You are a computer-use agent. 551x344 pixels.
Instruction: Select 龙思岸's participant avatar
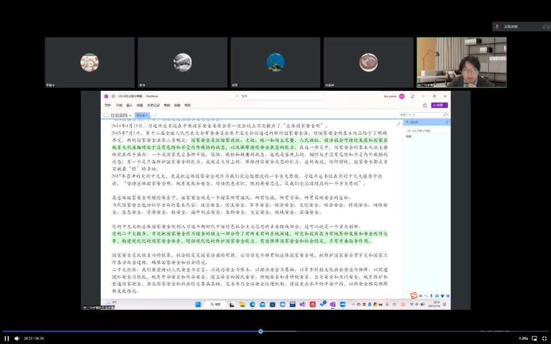(369, 62)
